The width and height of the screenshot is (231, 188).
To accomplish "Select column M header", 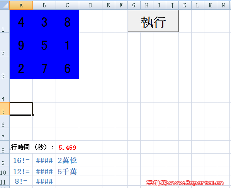I will click(211, 5).
